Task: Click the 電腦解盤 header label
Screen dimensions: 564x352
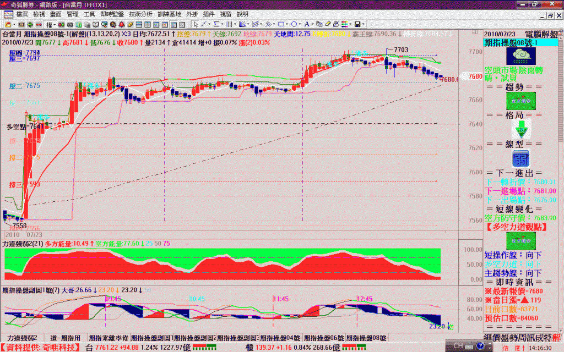Action: pos(541,35)
